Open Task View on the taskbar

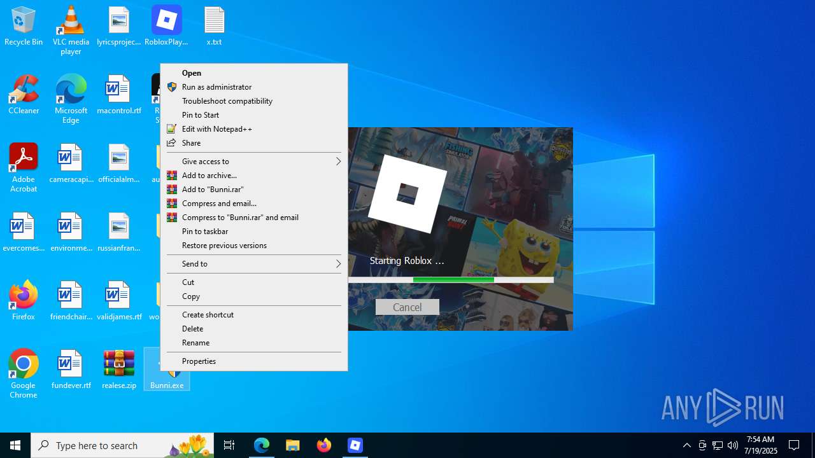pos(229,445)
